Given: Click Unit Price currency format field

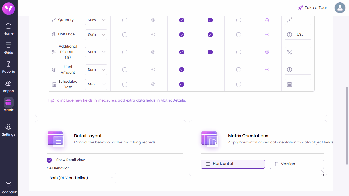Looking at the screenshot, I should (x=298, y=35).
